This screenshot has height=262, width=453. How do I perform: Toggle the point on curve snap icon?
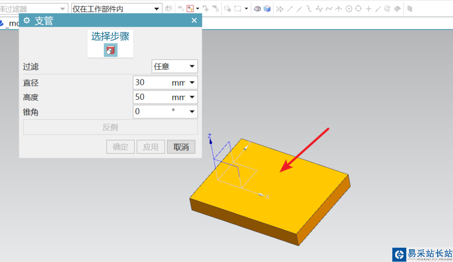[378, 9]
